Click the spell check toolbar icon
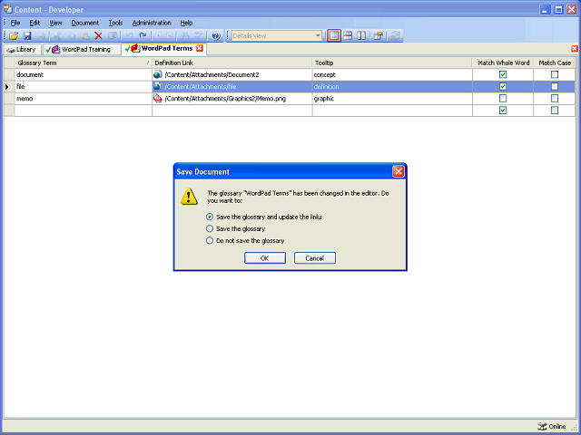581x435 pixels. coord(199,36)
